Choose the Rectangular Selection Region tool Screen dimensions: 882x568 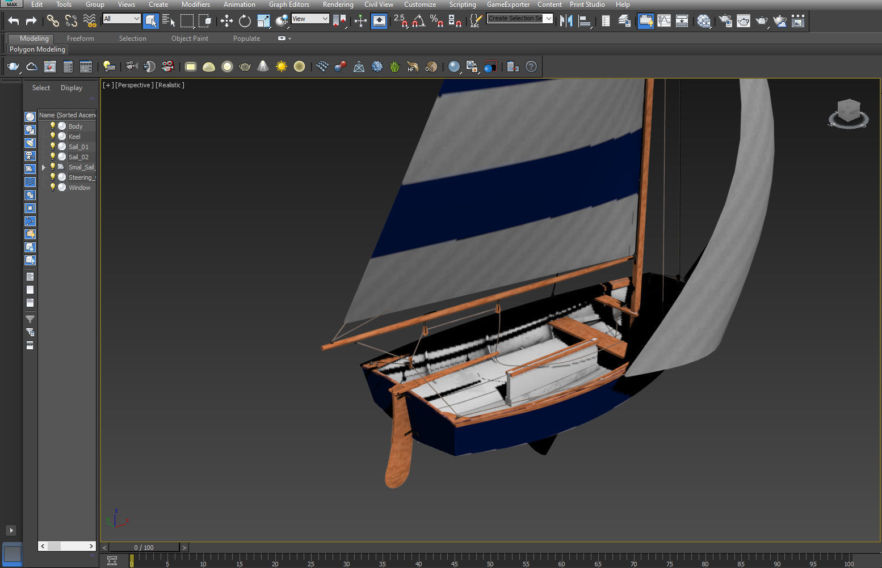pyautogui.click(x=187, y=21)
